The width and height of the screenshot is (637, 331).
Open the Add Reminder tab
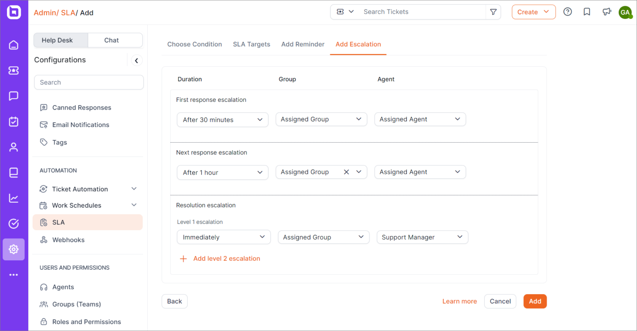pos(303,44)
